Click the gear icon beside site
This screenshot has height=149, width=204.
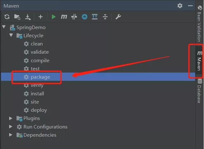(26, 102)
